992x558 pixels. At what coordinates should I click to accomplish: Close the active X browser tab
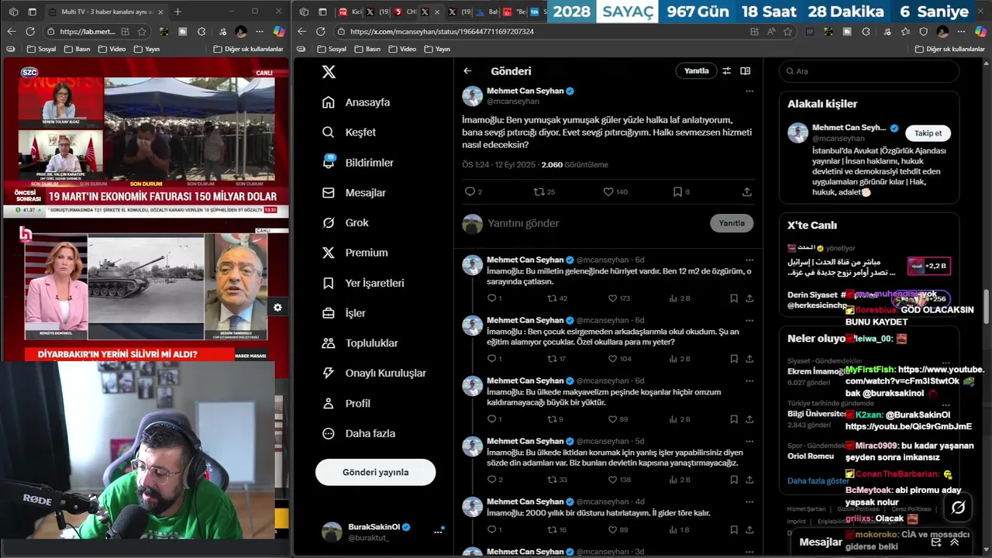click(x=437, y=12)
